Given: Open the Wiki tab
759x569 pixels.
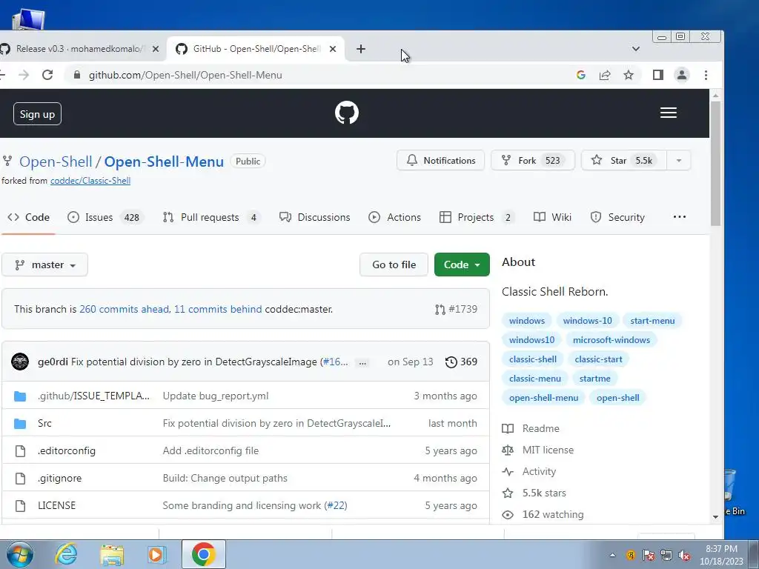Looking at the screenshot, I should pyautogui.click(x=552, y=217).
